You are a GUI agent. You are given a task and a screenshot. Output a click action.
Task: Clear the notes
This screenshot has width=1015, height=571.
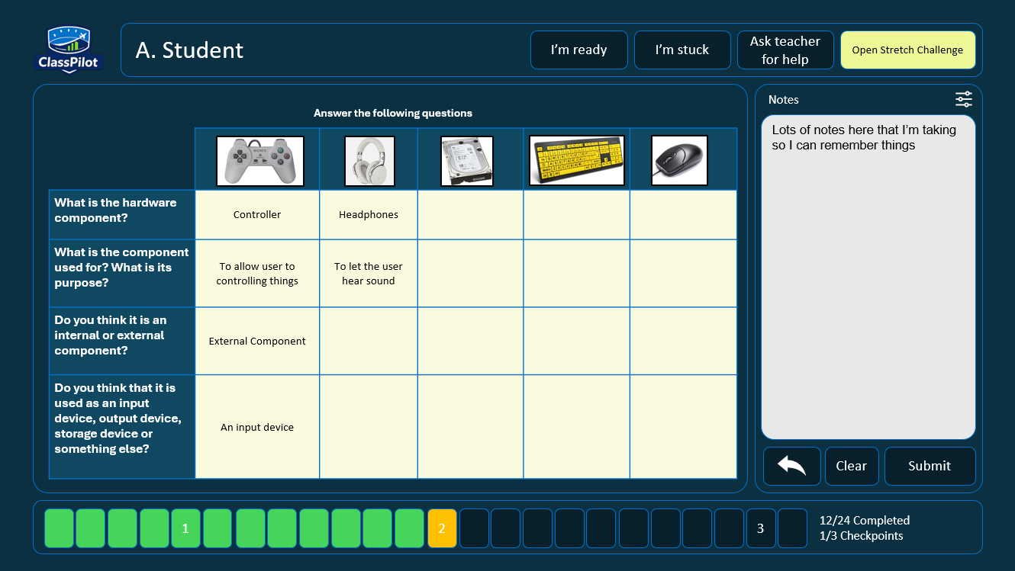[852, 466]
